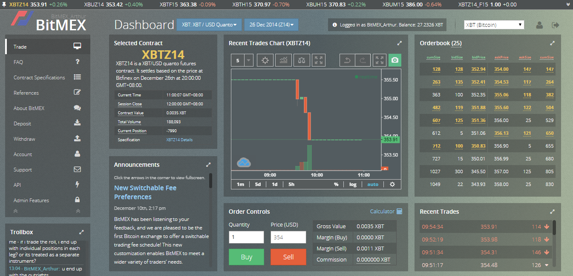Click ask price 354.00 in orderbook
573x276 pixels.
501,69
